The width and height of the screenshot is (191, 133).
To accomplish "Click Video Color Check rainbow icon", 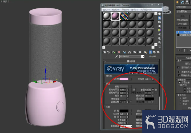I will pos(160,30).
